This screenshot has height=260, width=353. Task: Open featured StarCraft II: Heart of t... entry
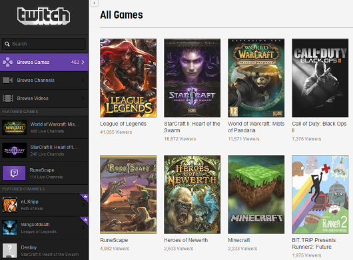pos(44,150)
